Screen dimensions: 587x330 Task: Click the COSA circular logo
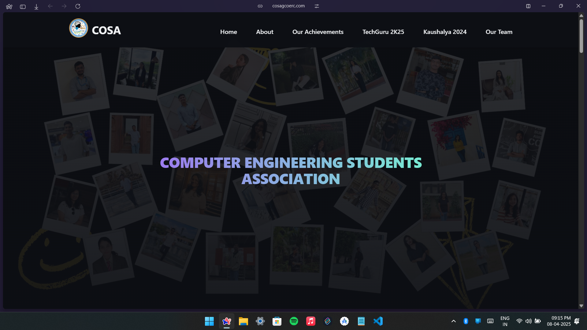pos(79,28)
